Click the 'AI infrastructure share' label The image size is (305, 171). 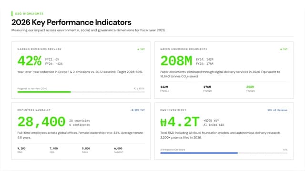click(173, 150)
